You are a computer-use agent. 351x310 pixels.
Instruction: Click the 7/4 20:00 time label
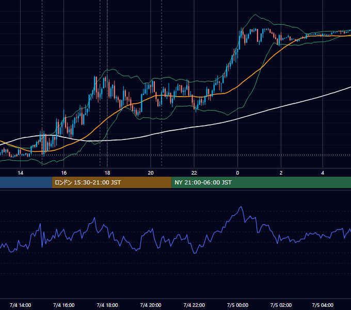point(151,305)
